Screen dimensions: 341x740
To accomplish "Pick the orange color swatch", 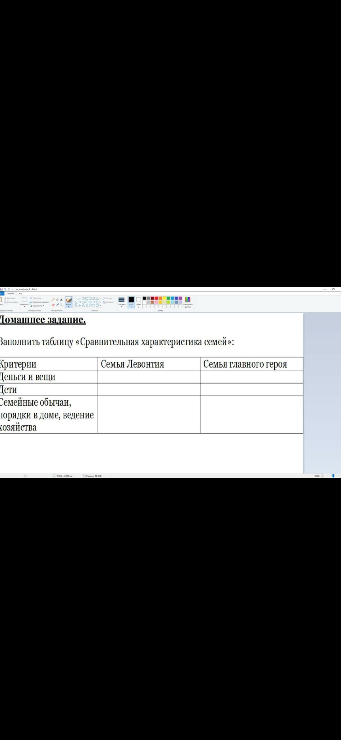I will [160, 298].
